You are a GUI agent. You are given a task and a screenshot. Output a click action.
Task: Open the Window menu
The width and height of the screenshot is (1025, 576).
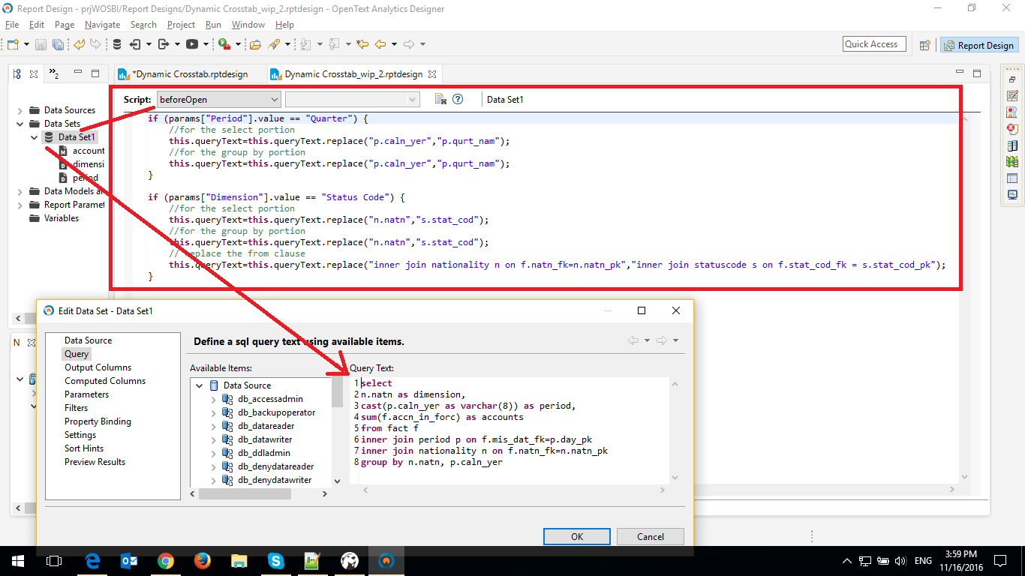pyautogui.click(x=248, y=25)
